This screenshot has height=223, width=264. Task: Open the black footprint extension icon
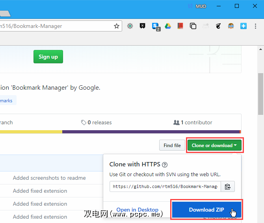pyautogui.click(x=218, y=26)
